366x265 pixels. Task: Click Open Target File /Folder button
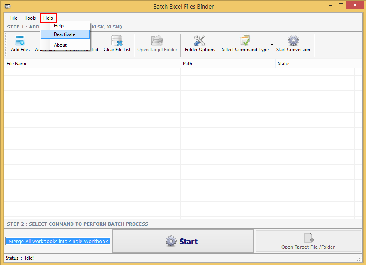coord(308,241)
